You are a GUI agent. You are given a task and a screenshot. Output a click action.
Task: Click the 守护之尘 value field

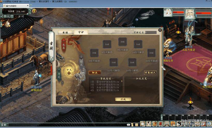coord(151,33)
